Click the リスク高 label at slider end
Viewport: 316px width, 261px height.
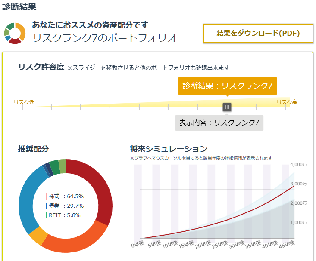click(x=287, y=102)
